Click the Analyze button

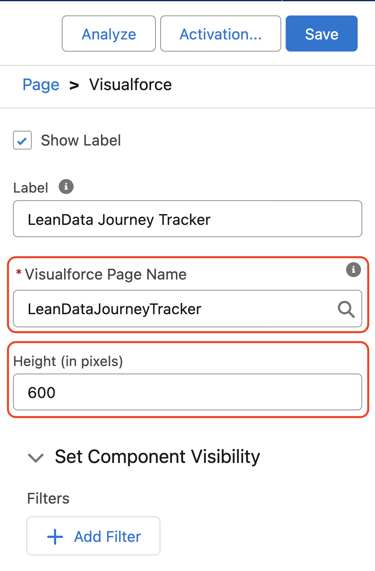click(109, 34)
